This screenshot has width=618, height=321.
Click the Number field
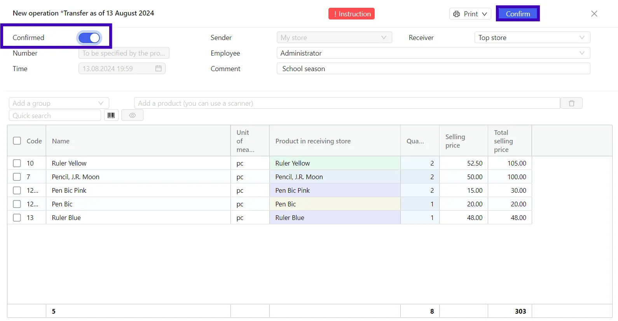coord(124,53)
